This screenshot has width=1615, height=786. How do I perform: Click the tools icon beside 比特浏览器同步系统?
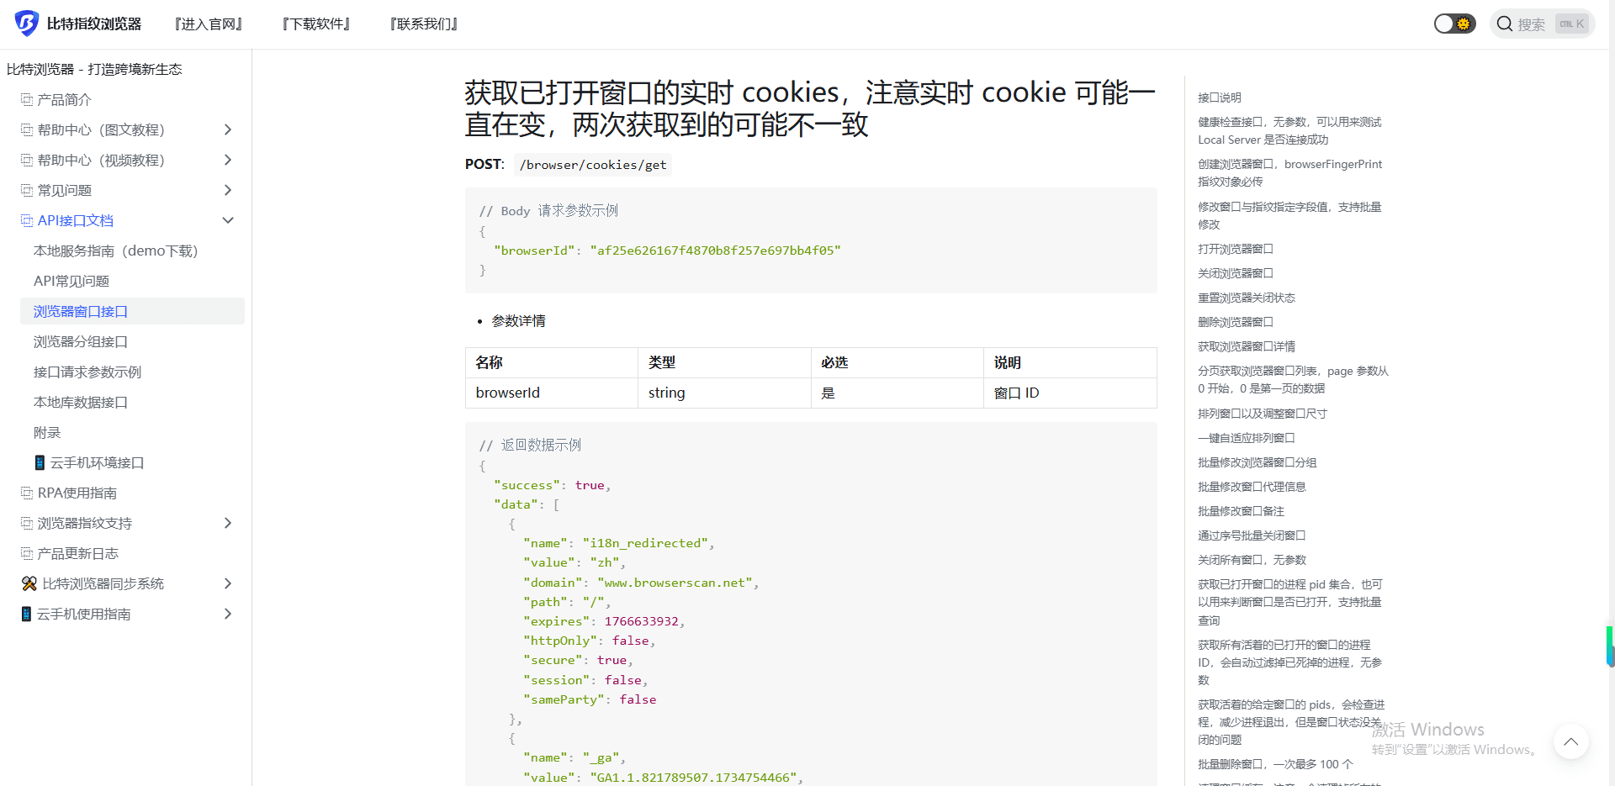pos(29,583)
